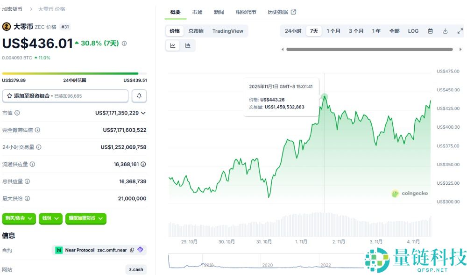Viewport: 467px width, 275px height.
Task: Click the price alert bell icon
Action: 139,96
